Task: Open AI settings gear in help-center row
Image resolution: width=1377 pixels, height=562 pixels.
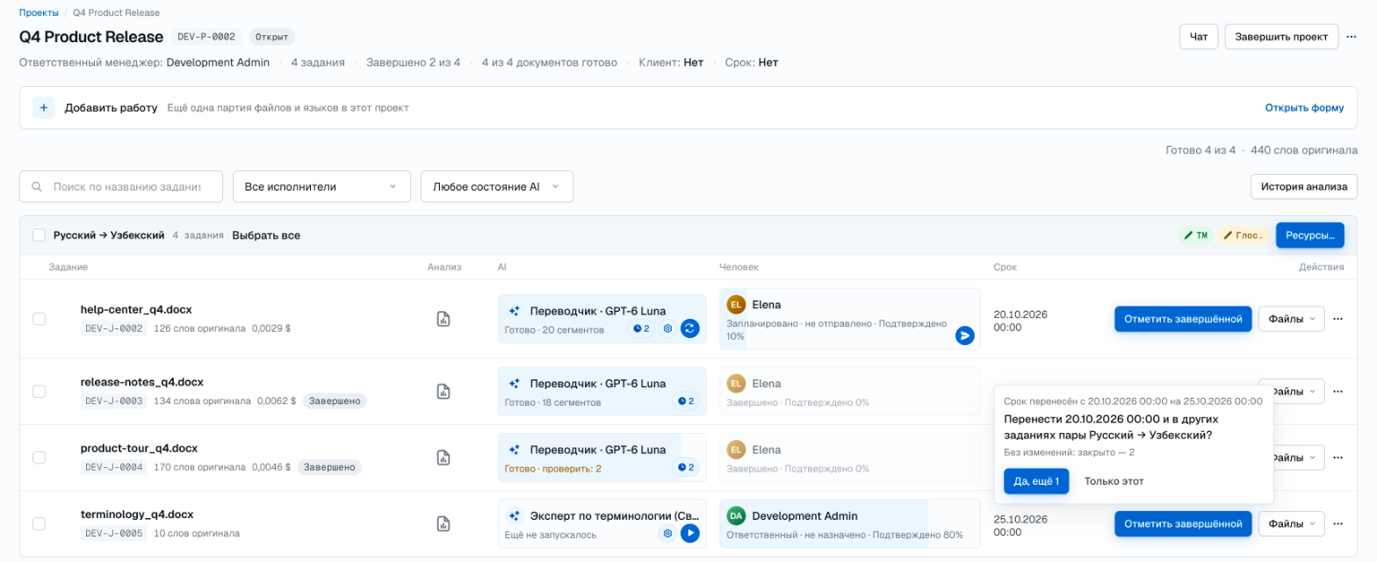Action: coord(667,328)
